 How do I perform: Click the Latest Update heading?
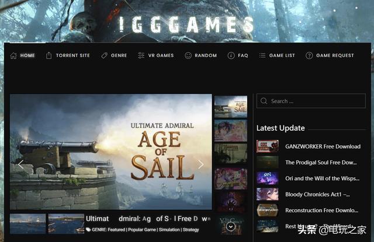[x=280, y=128]
